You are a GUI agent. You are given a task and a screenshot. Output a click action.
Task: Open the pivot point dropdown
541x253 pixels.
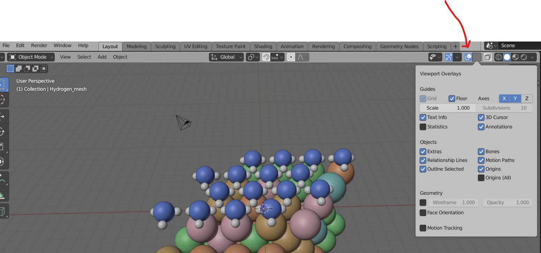point(253,57)
